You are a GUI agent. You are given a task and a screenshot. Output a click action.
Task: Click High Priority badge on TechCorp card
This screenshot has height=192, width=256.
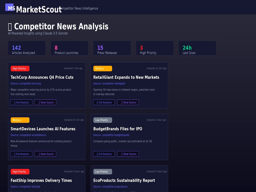click(x=20, y=69)
